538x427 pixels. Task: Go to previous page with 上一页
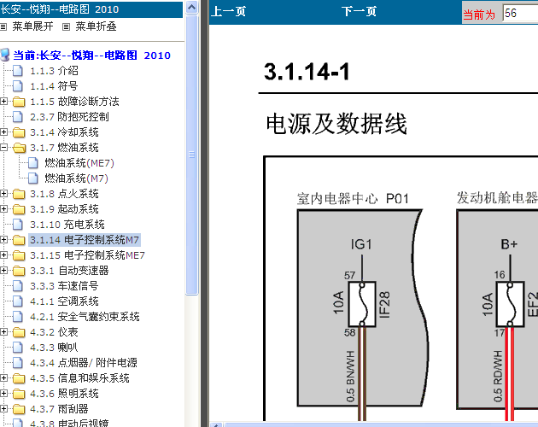tap(228, 11)
